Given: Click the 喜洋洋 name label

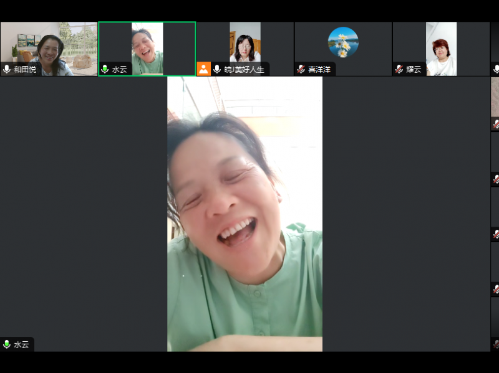Looking at the screenshot, I should coord(320,70).
